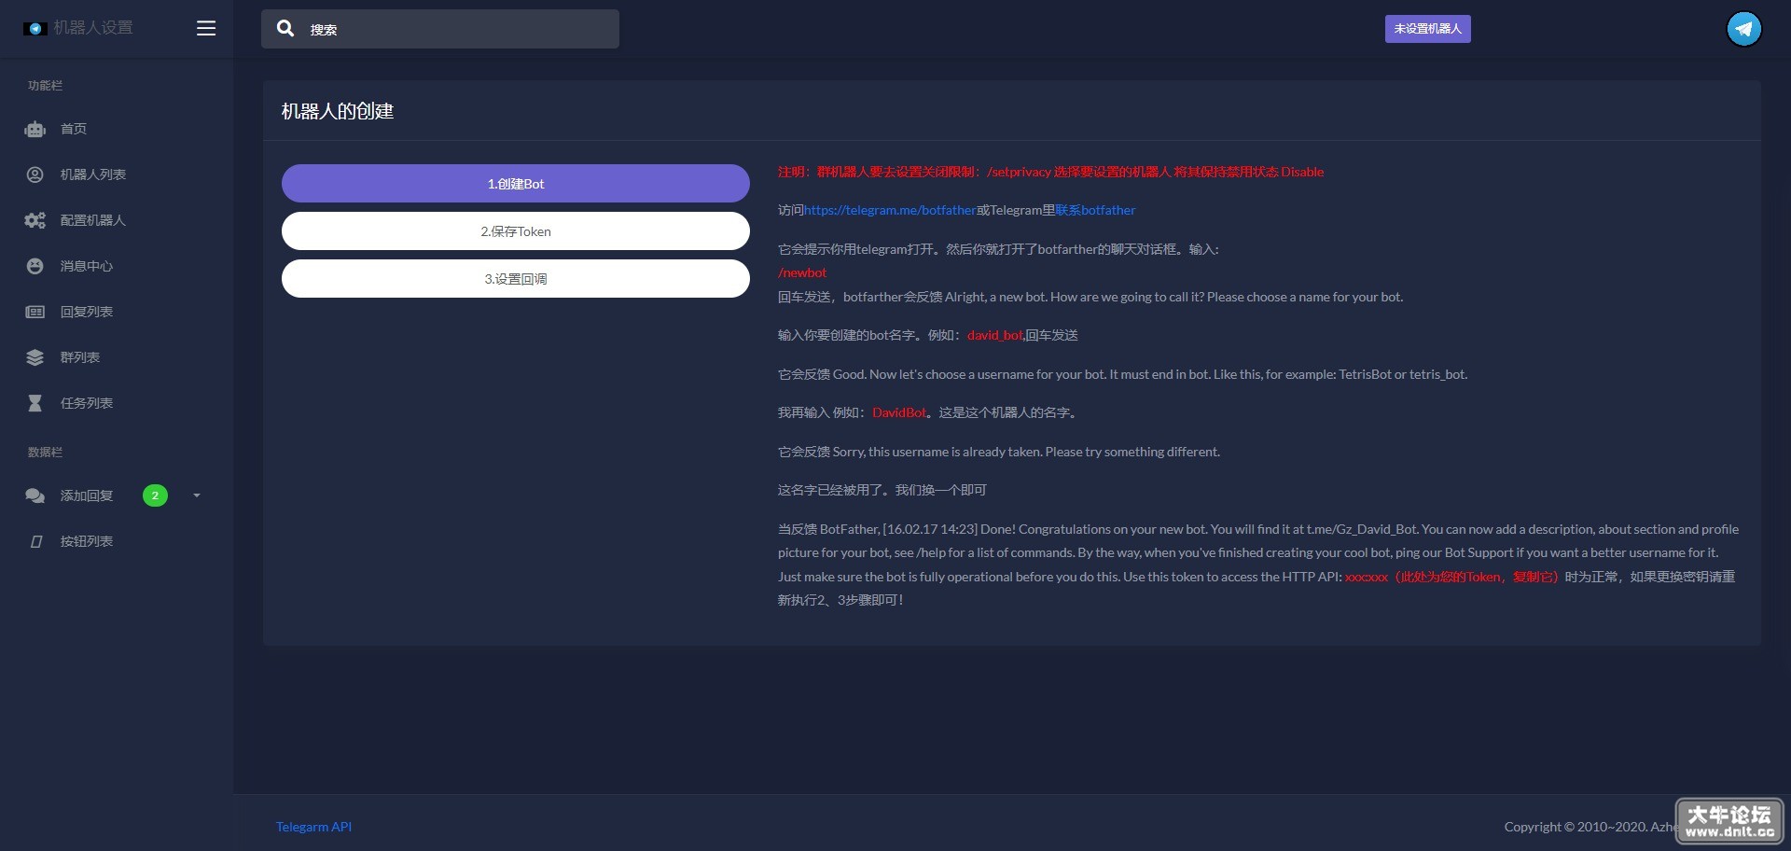The height and width of the screenshot is (851, 1791).
Task: Click the red DavidBot example text
Action: click(x=899, y=413)
